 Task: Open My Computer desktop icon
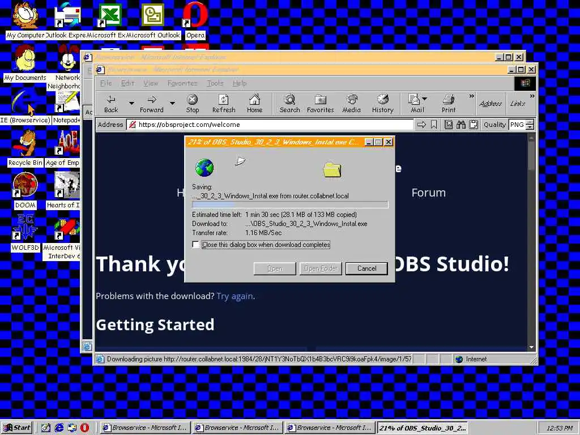point(25,20)
